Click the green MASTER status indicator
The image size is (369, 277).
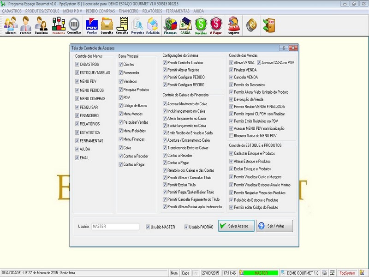click(261, 273)
